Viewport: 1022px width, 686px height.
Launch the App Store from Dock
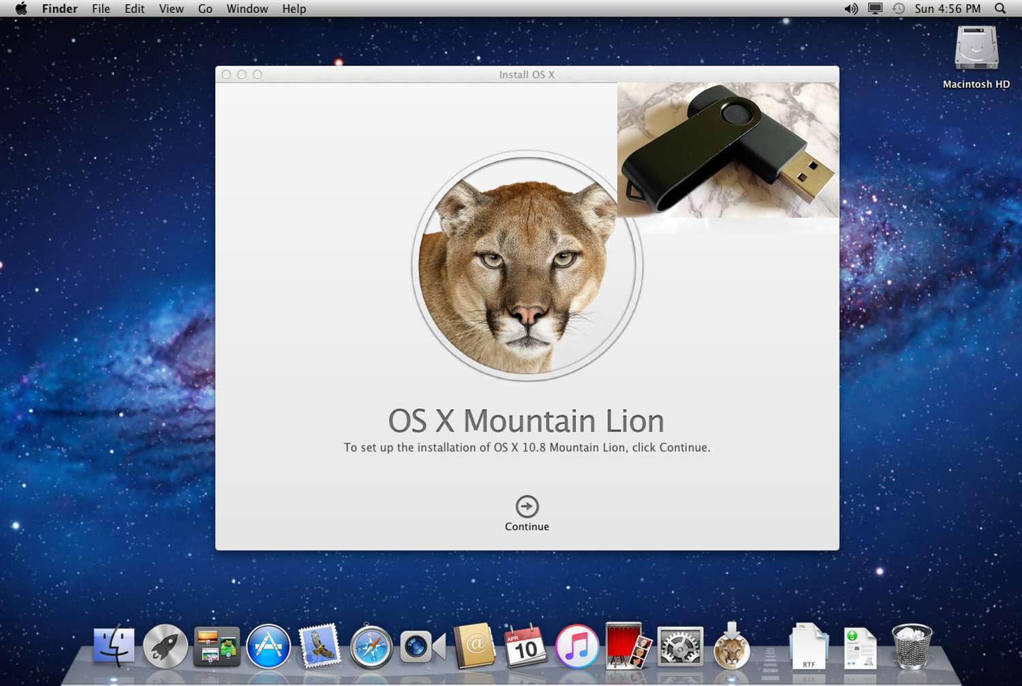tap(268, 646)
